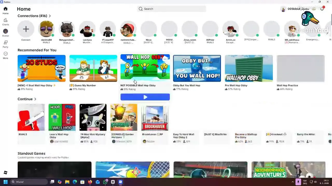The image size is (332, 186).
Task: Open the Guess My Number thumbnail
Action: pos(93,68)
